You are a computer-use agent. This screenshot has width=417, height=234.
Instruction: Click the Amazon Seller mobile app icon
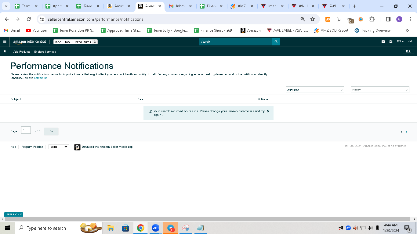tap(77, 147)
